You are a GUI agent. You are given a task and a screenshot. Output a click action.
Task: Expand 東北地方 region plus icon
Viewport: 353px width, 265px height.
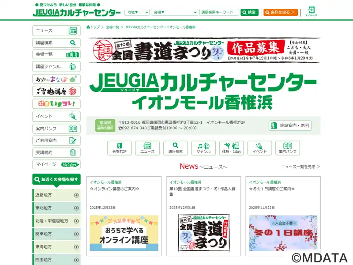point(76,208)
